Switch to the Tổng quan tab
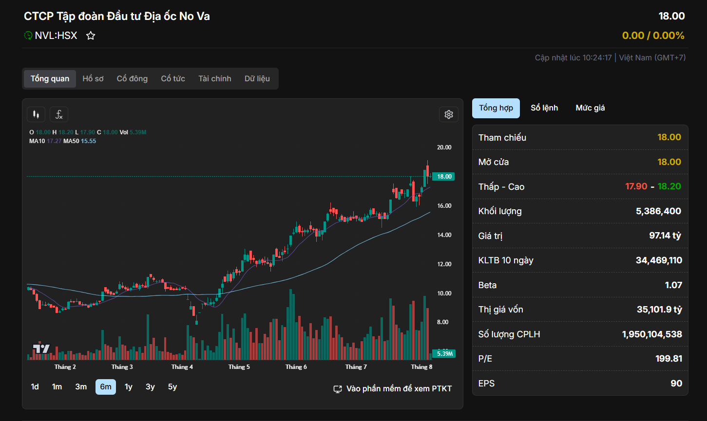 pos(50,78)
